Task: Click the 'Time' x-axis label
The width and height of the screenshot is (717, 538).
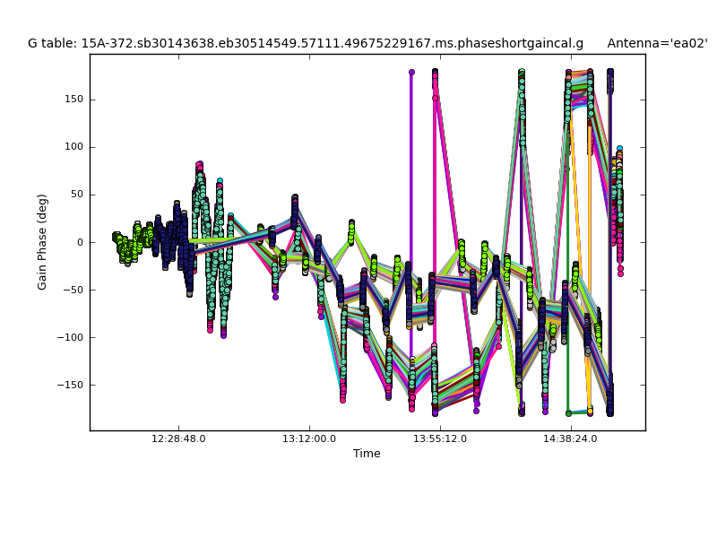Action: tap(367, 454)
